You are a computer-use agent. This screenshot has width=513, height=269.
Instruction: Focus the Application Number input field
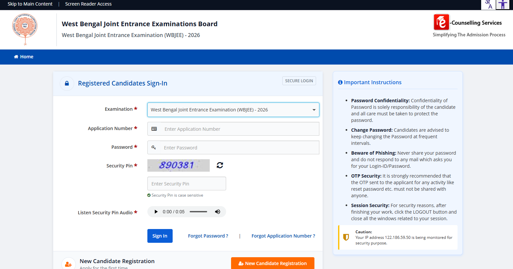pyautogui.click(x=239, y=129)
